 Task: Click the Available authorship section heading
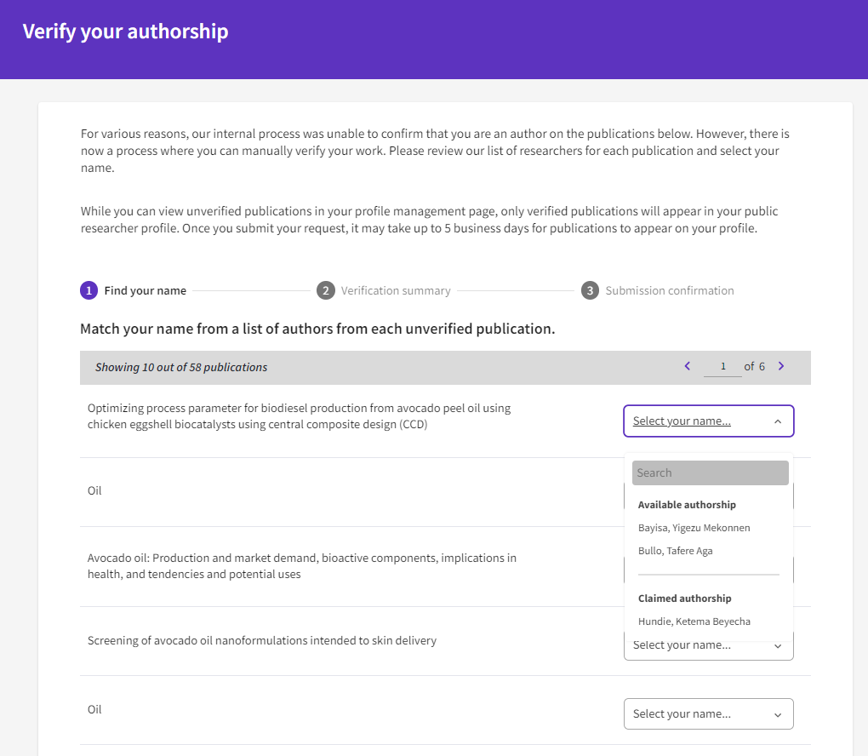(687, 504)
